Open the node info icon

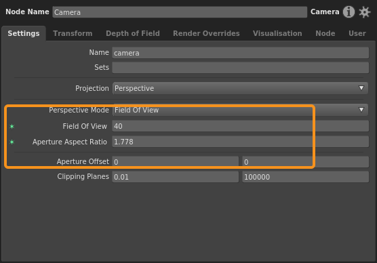coord(349,12)
